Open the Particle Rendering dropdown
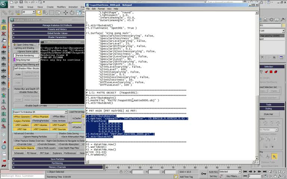Viewport: 287px width, 179px height. point(27,55)
